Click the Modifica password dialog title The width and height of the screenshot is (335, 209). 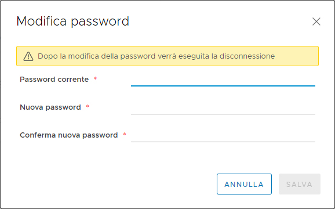point(73,21)
